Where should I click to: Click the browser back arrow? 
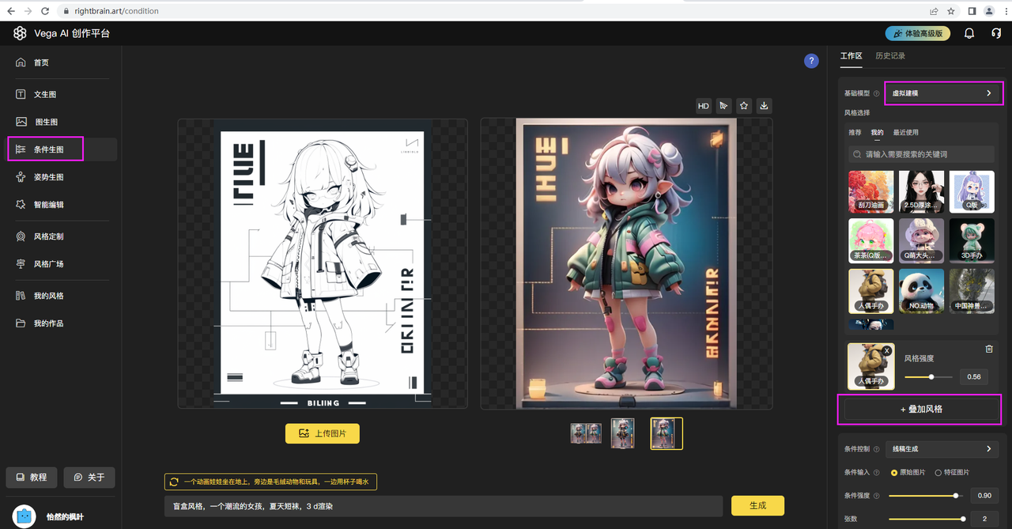(11, 11)
